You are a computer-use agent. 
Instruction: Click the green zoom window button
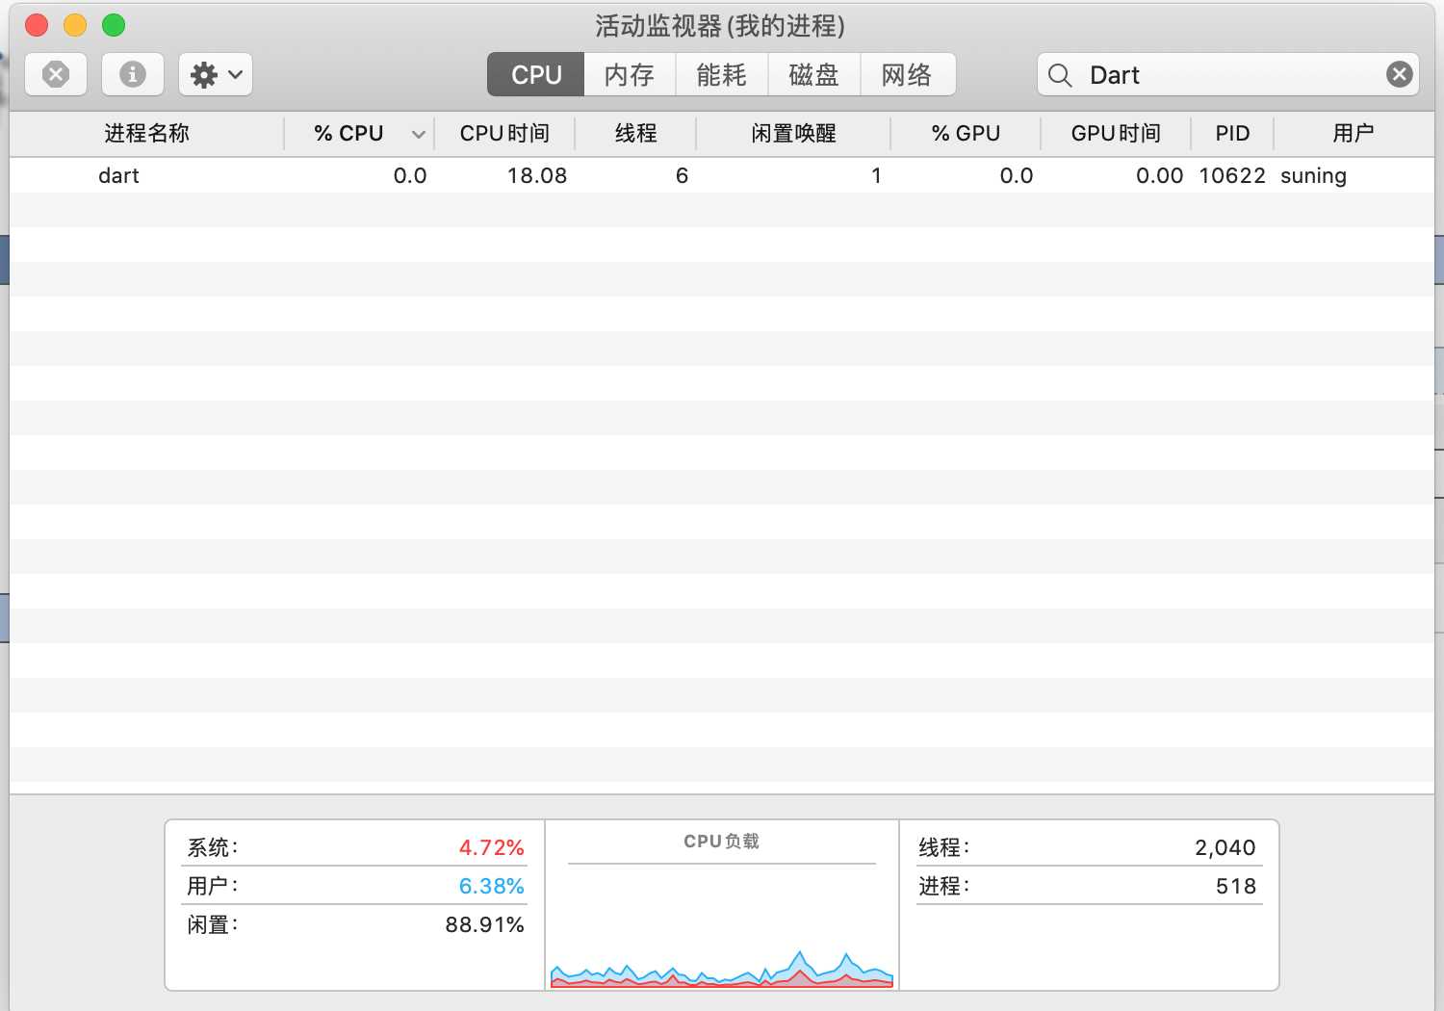[x=114, y=25]
